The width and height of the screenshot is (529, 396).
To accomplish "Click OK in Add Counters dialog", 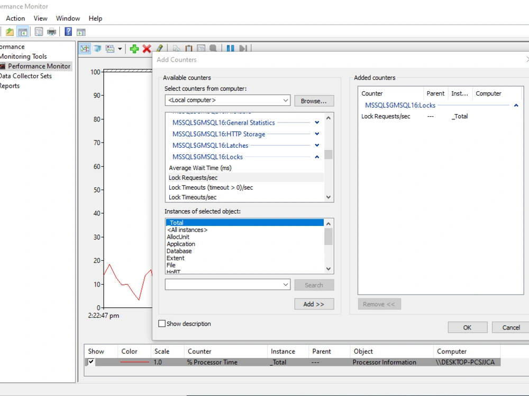I will click(467, 327).
